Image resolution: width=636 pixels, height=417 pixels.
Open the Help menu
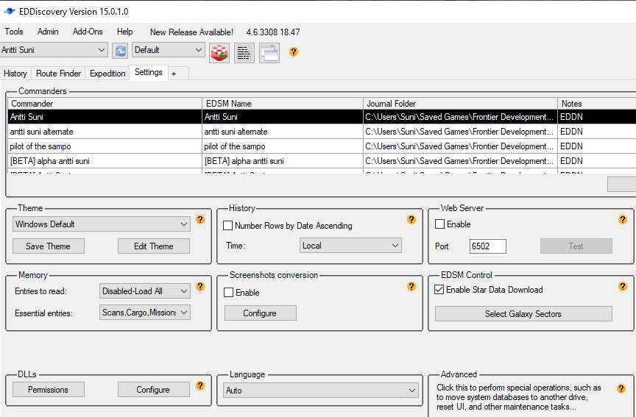(124, 32)
